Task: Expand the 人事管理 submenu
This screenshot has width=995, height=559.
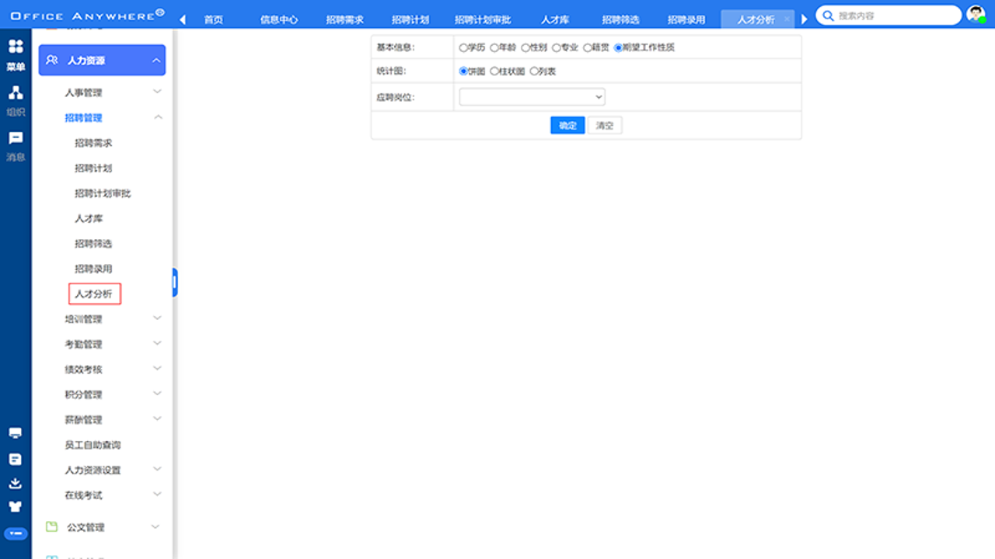Action: [x=157, y=92]
